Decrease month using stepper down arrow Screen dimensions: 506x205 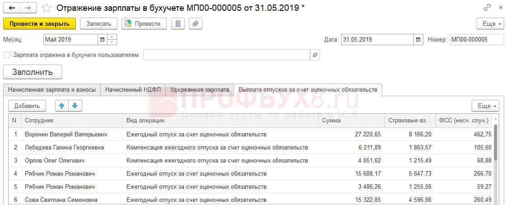click(x=112, y=42)
